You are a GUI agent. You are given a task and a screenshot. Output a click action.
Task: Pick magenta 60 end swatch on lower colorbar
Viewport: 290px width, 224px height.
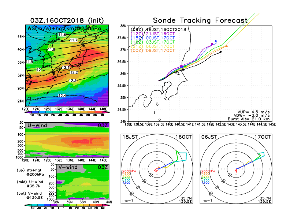106,205
